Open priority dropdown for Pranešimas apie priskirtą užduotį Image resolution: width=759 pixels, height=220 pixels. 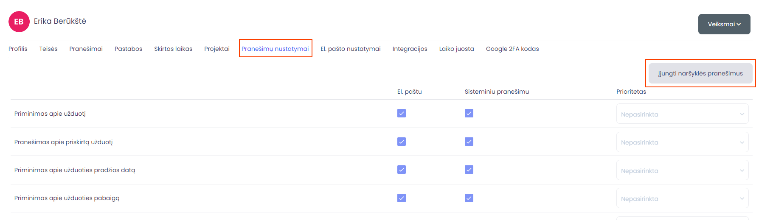682,142
